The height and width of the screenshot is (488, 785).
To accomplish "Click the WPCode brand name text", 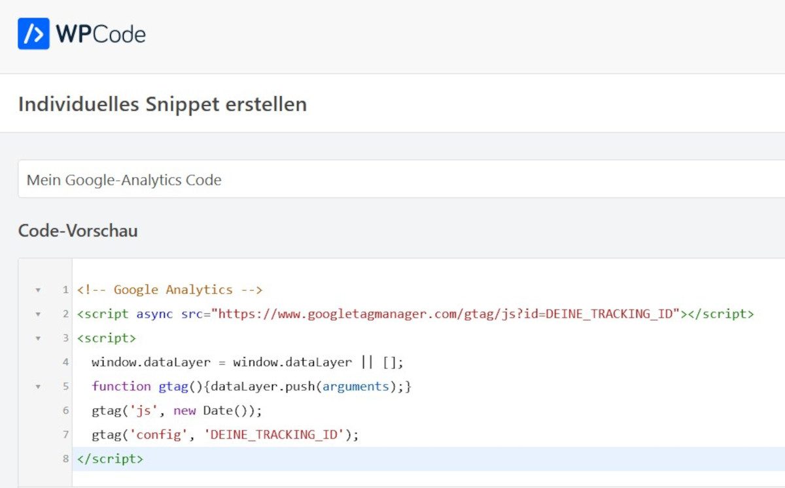I will pyautogui.click(x=101, y=35).
